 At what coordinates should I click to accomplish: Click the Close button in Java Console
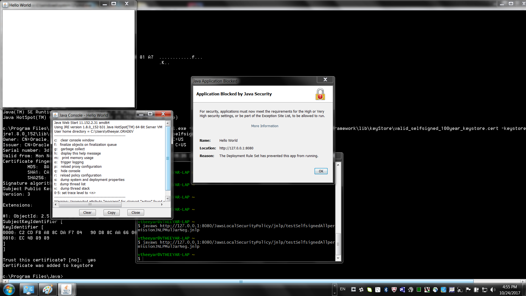(136, 213)
